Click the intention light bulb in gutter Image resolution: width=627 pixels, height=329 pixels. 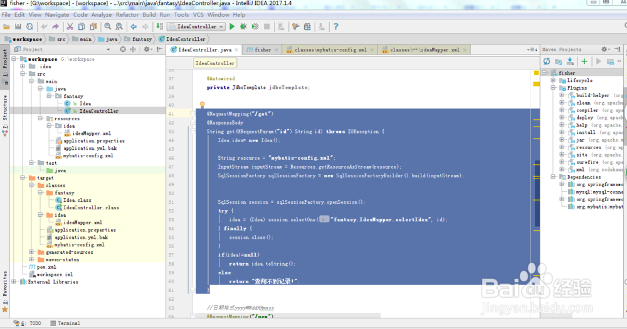(x=203, y=105)
